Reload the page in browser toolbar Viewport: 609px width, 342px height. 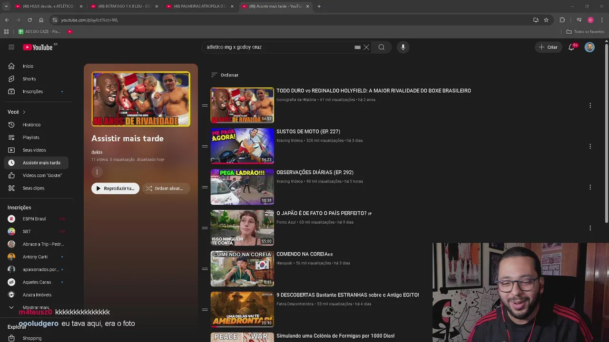[29, 20]
